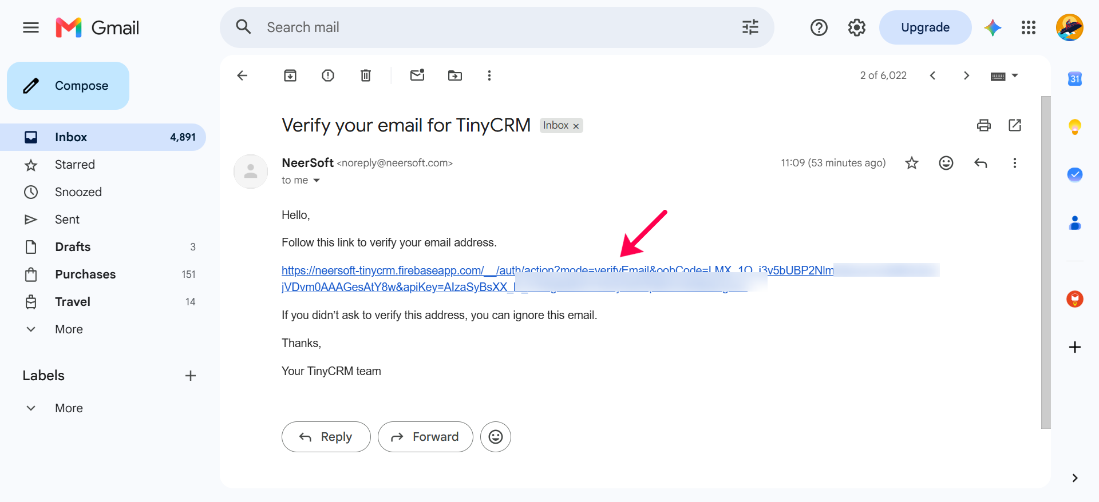Viewport: 1099px width, 502px height.
Task: Click the Forward button
Action: pyautogui.click(x=425, y=437)
